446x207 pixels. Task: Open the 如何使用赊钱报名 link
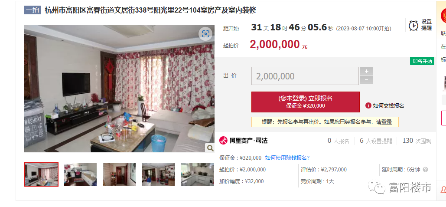coord(287,158)
